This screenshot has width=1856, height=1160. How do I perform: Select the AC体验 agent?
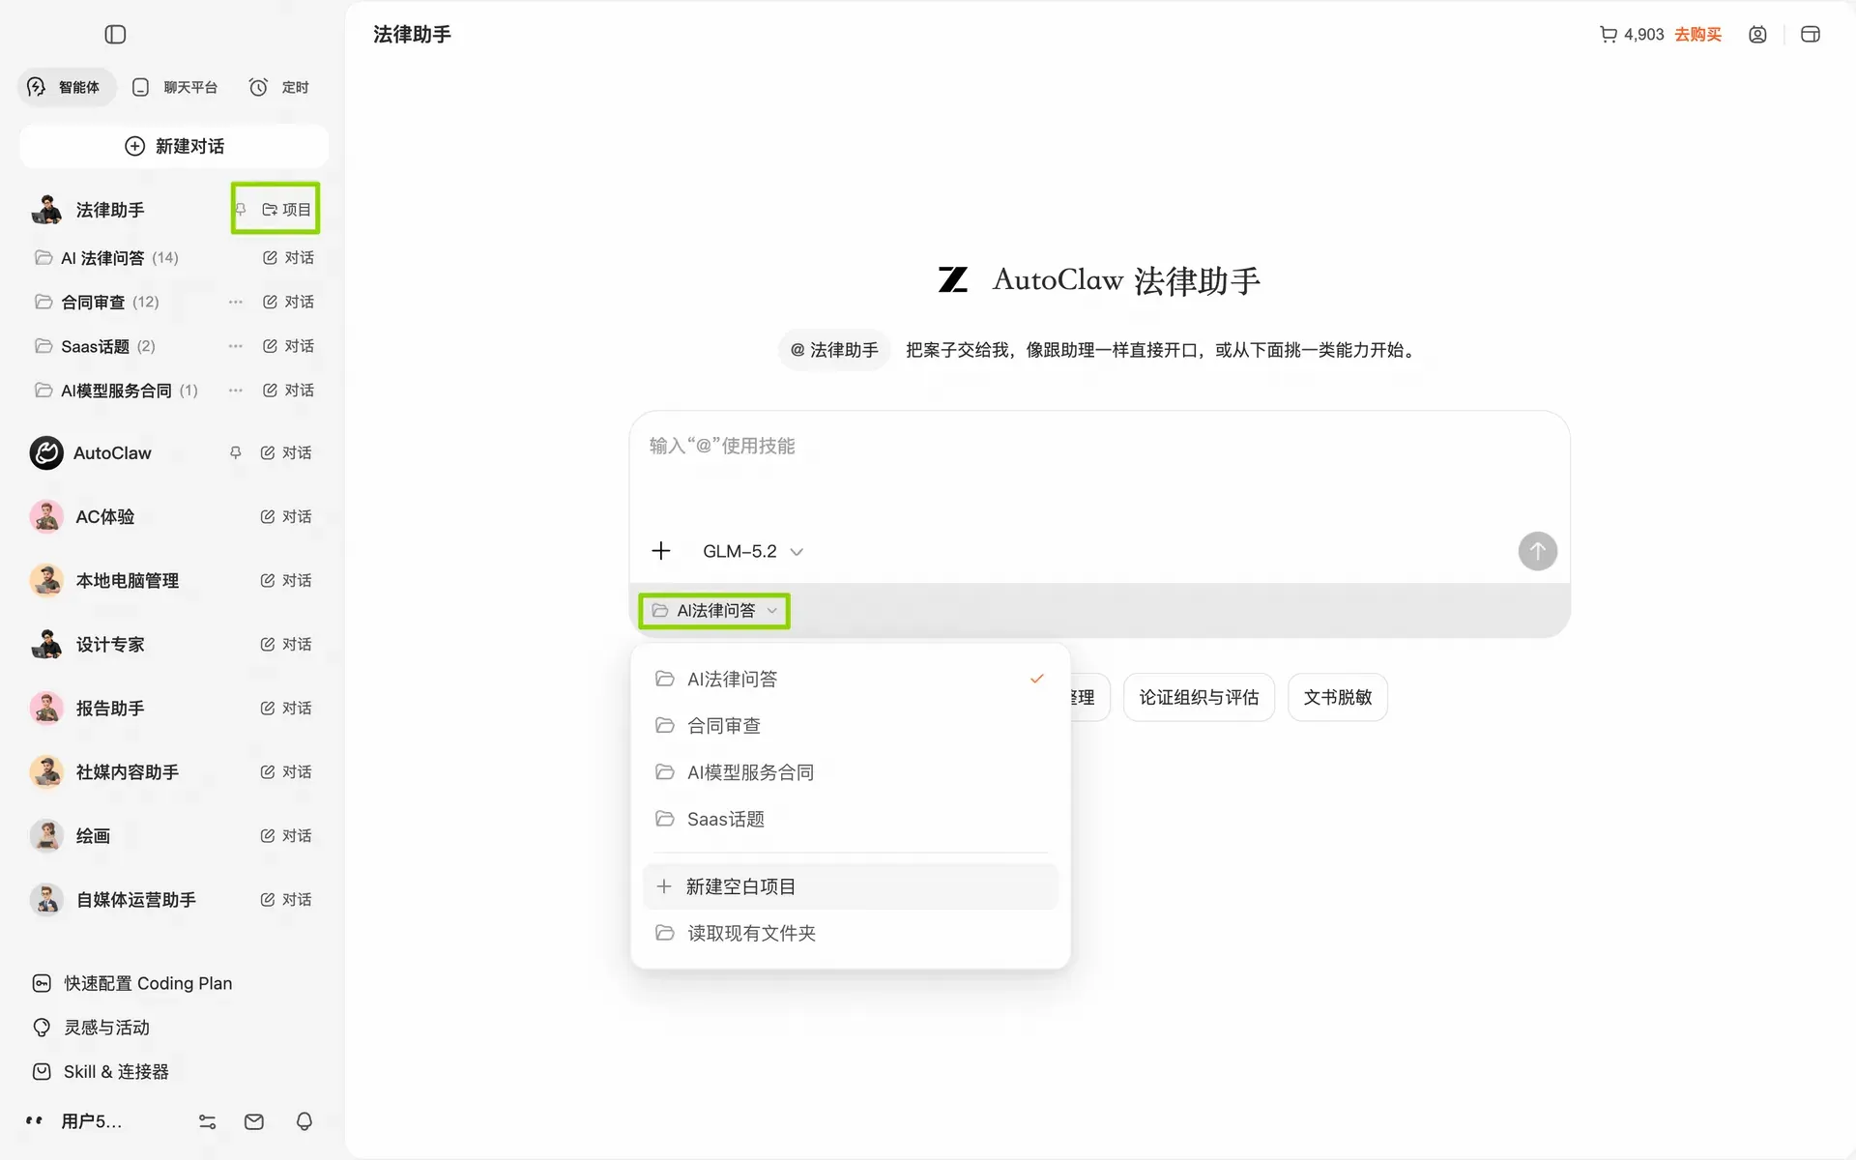[x=82, y=517]
